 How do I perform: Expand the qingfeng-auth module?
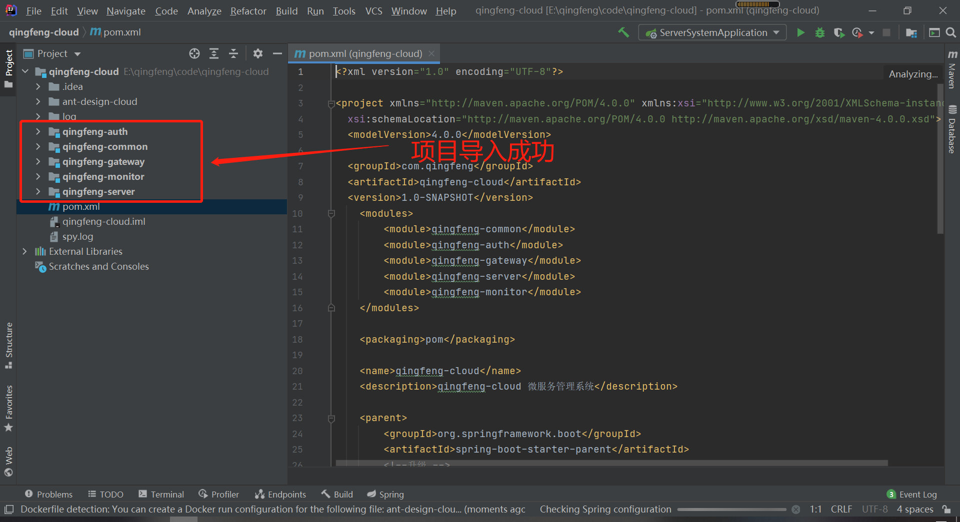click(x=38, y=131)
